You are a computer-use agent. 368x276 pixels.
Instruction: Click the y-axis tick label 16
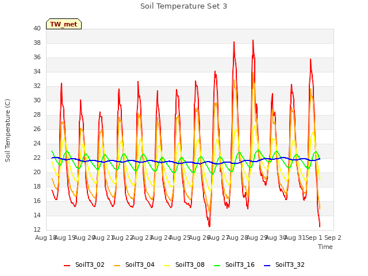[x=37, y=201]
